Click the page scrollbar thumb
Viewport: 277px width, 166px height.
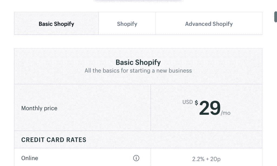275,17
